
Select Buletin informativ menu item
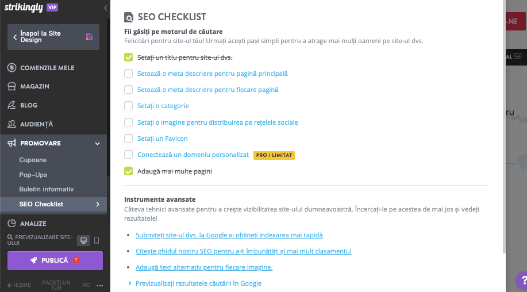coord(47,189)
